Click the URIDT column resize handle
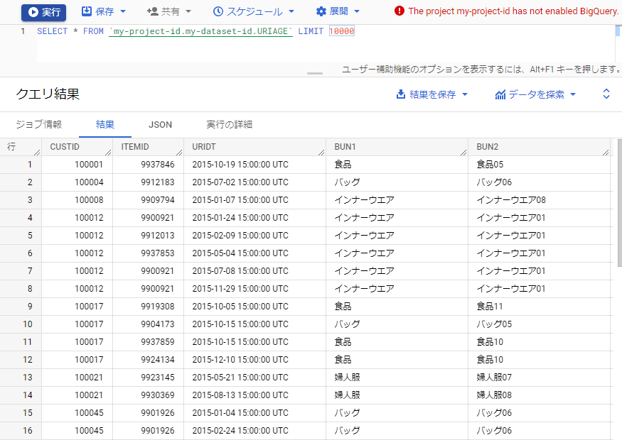This screenshot has height=440, width=622. pyautogui.click(x=321, y=152)
